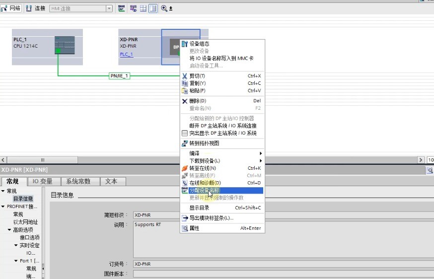Switch to the 常规 tab
The width and height of the screenshot is (434, 279).
[13, 181]
